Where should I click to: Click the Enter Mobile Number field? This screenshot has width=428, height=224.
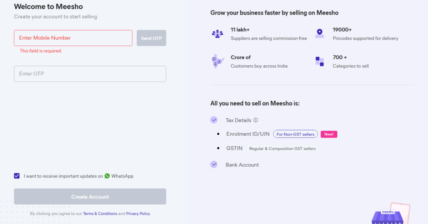pos(73,38)
